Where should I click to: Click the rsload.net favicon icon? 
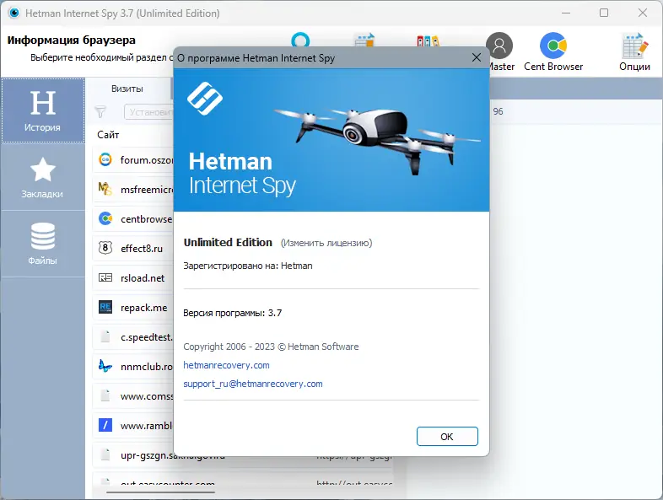point(105,277)
